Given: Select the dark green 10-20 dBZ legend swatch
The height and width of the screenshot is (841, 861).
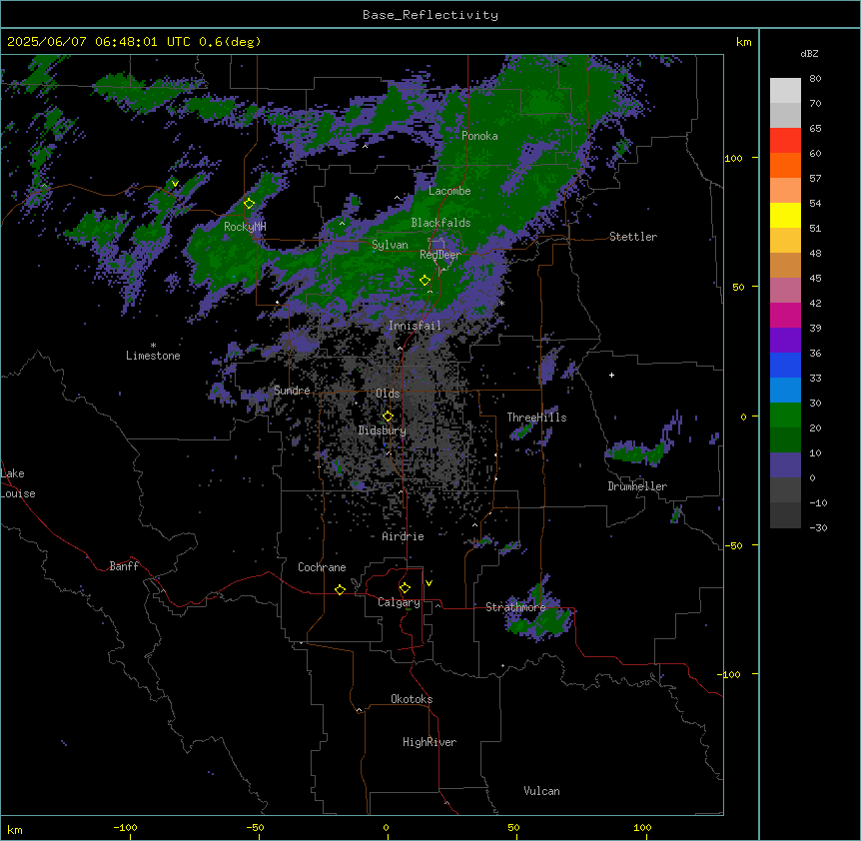Looking at the screenshot, I should coord(785,440).
